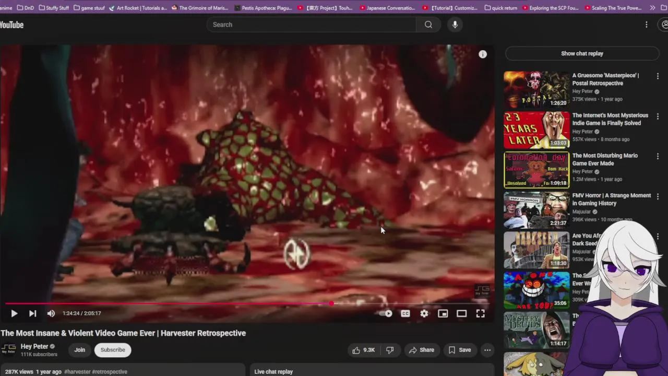Screen dimensions: 668x376
Task: Like the video
Action: [364, 350]
